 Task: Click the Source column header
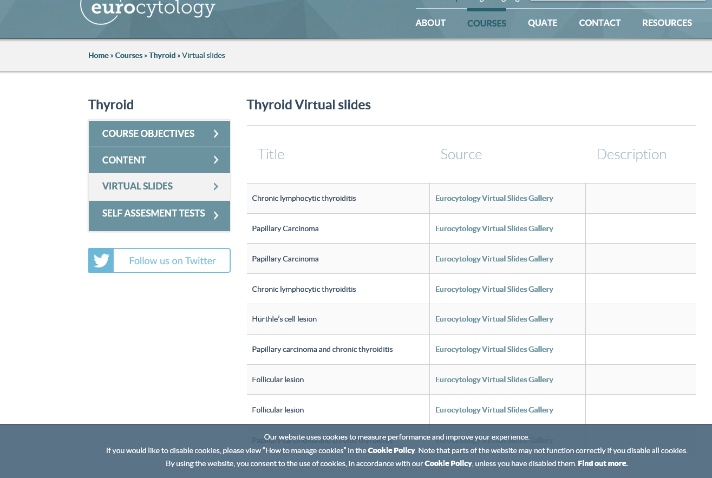pyautogui.click(x=461, y=154)
